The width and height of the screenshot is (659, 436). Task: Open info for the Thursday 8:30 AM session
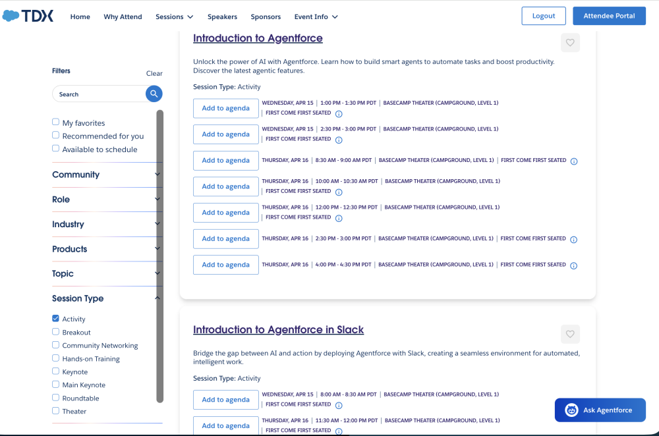(x=574, y=161)
